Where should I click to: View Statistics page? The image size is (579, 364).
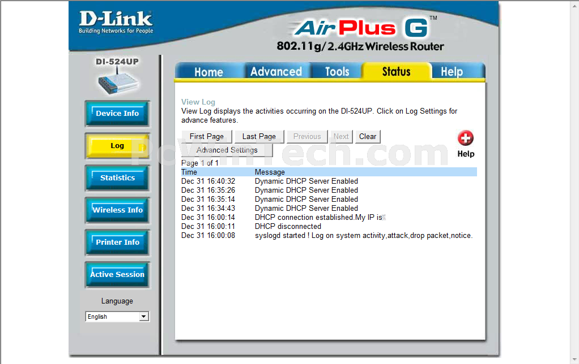[x=117, y=177]
